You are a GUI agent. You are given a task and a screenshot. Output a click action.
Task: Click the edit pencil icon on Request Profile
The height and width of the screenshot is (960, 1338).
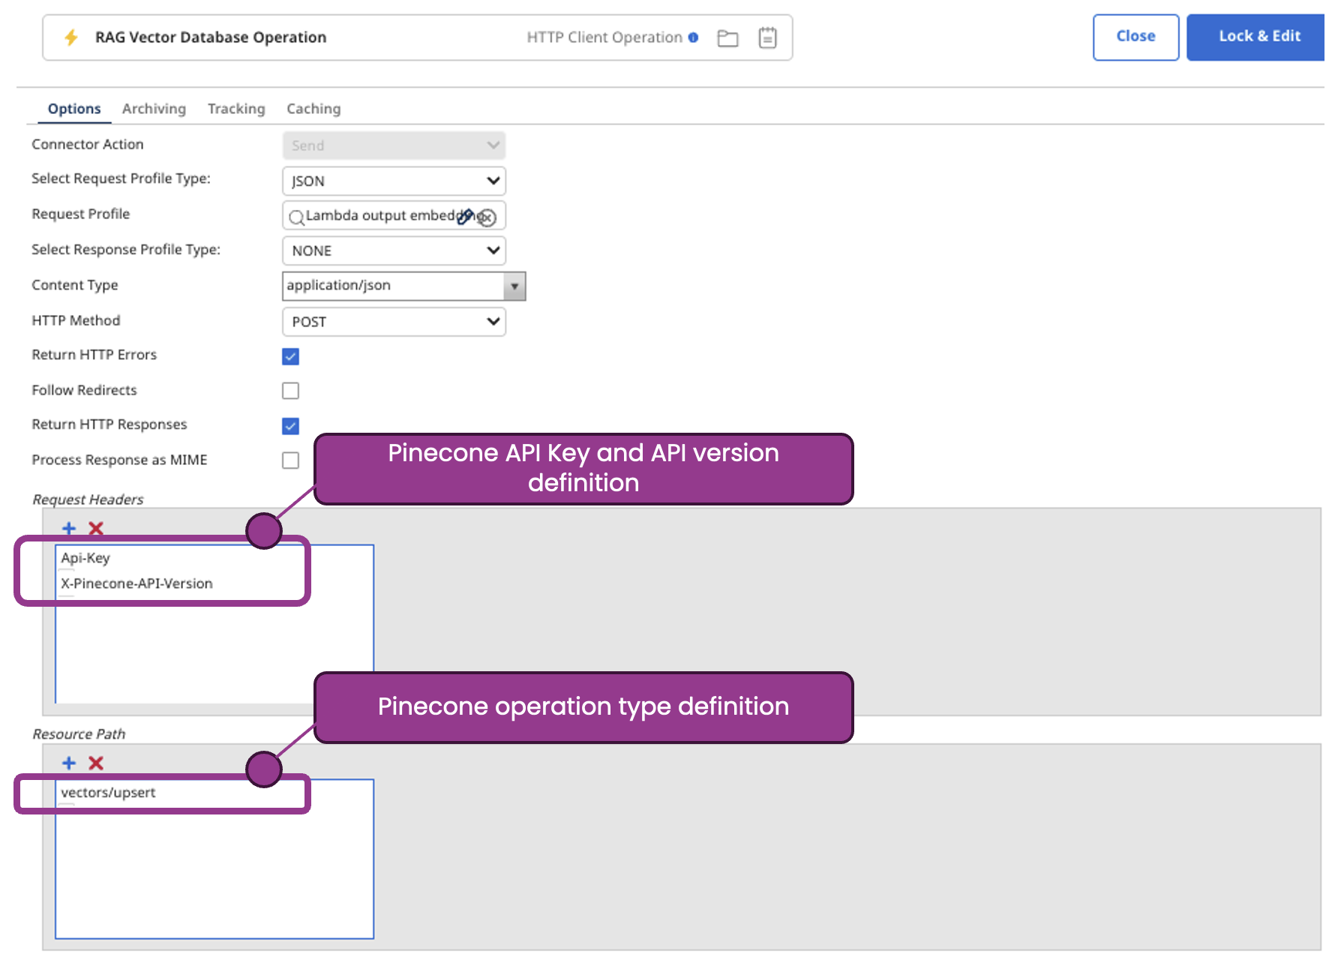pos(466,216)
